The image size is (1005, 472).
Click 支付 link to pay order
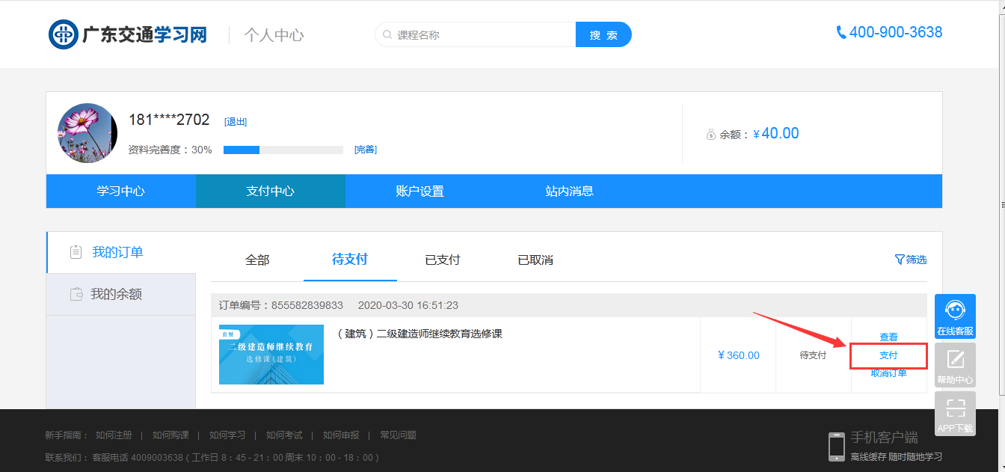tap(888, 355)
